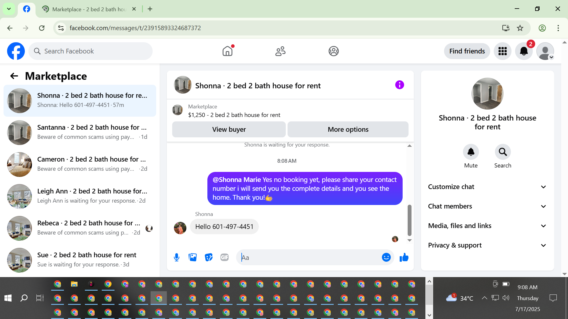The height and width of the screenshot is (319, 568).
Task: Open the account profile menu
Action: coord(545,51)
